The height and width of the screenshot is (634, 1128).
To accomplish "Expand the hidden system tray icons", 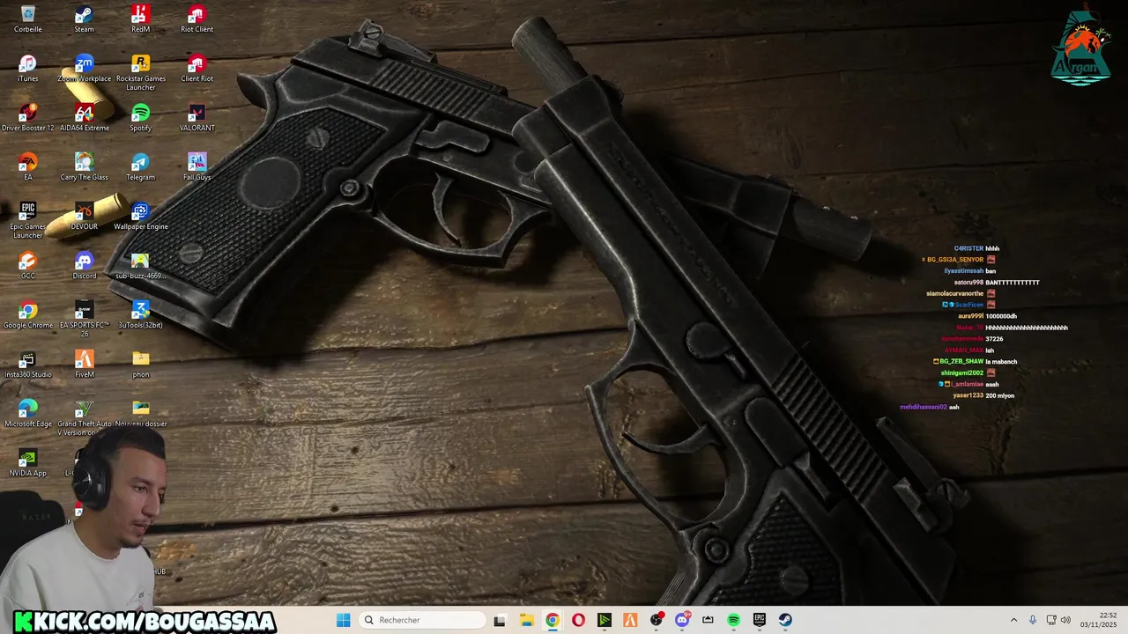I will click(1013, 620).
